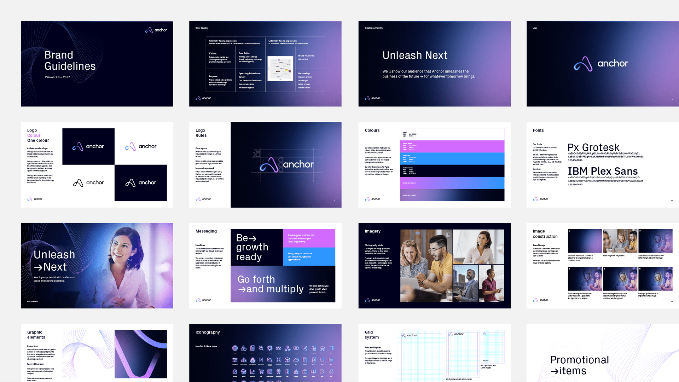Click the open book glow icon
Screen dimensions: 679x382
point(313,371)
